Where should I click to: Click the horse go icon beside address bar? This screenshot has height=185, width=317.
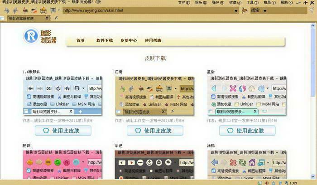245,10
